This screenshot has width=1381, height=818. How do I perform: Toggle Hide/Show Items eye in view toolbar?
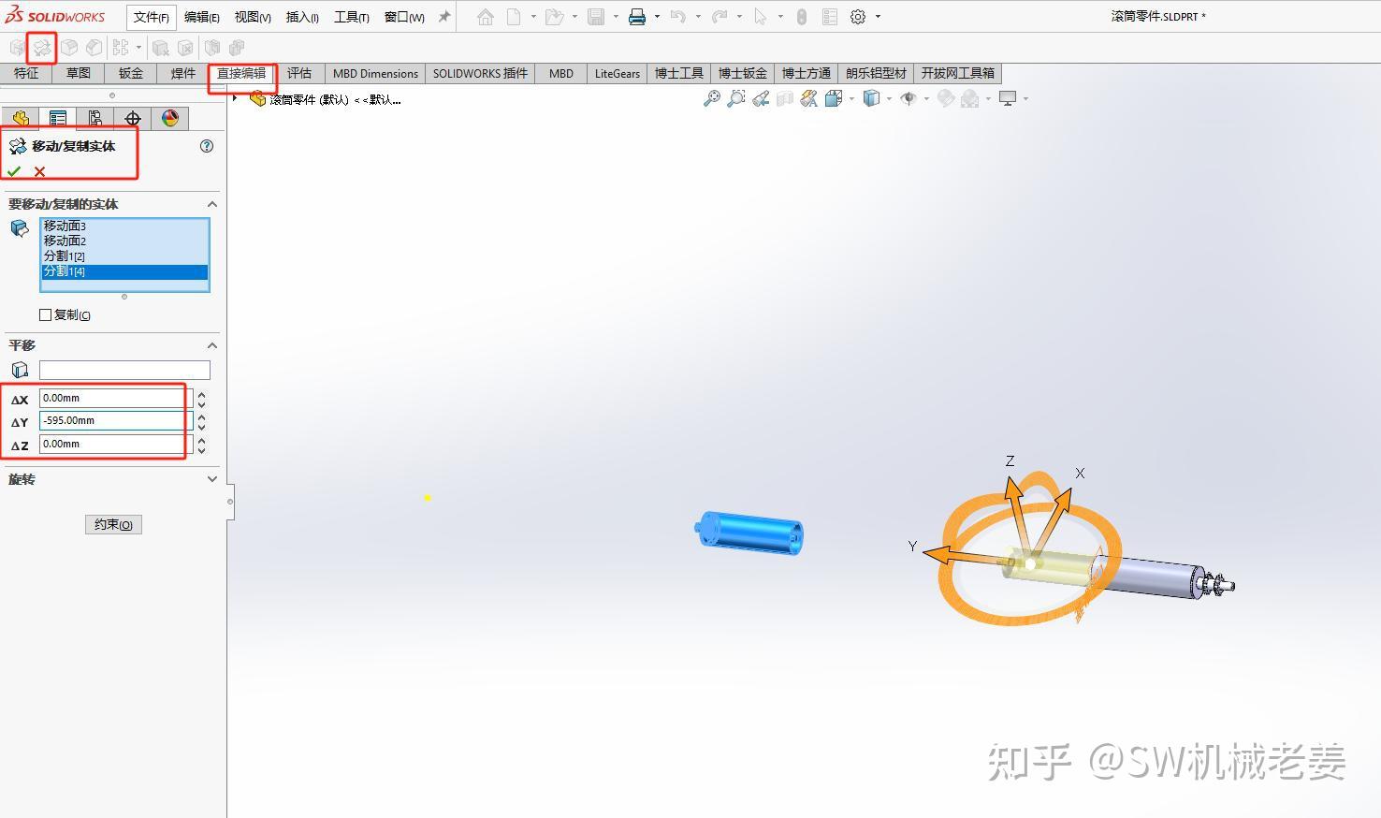point(907,97)
